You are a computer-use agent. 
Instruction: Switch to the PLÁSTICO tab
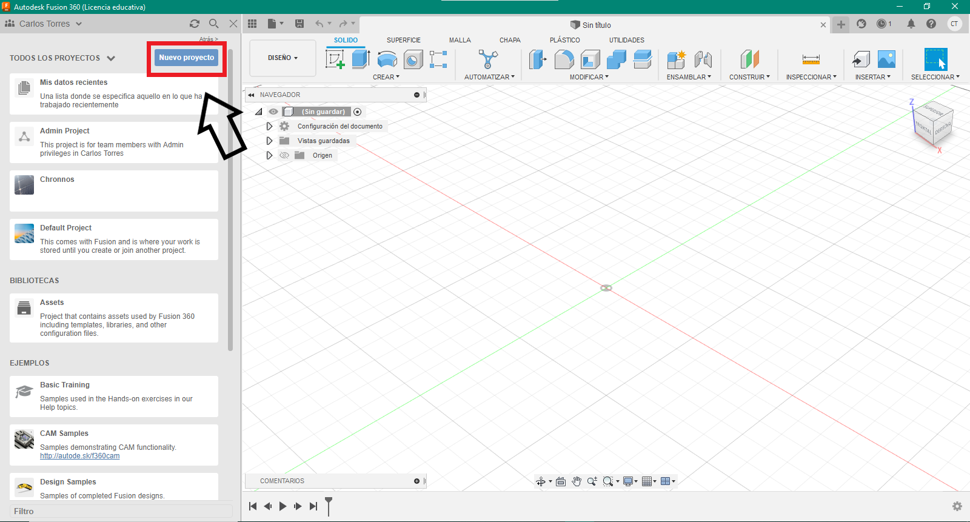click(565, 40)
